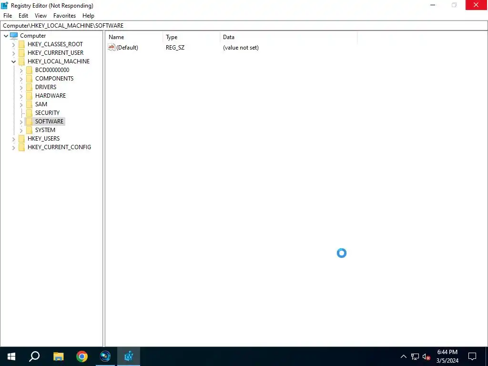Show hidden system tray icons

(x=403, y=356)
